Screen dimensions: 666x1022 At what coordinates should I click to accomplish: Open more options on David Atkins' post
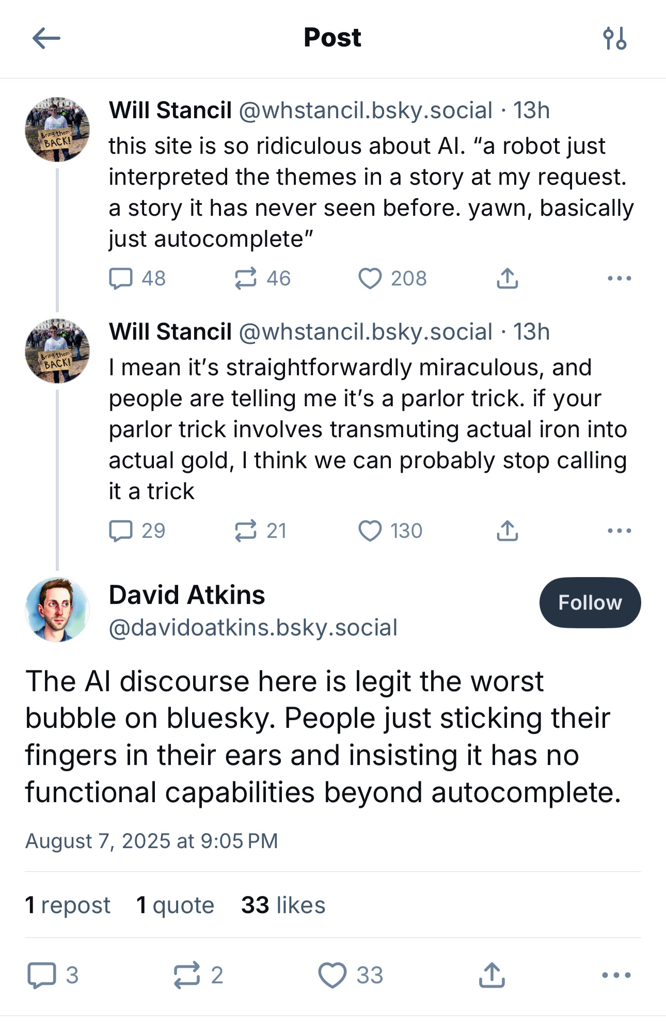pyautogui.click(x=616, y=975)
